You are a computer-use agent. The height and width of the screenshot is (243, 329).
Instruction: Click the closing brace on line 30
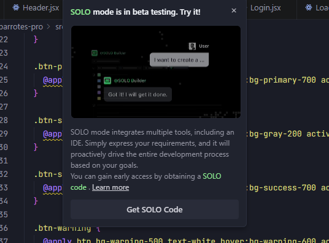pos(36,147)
